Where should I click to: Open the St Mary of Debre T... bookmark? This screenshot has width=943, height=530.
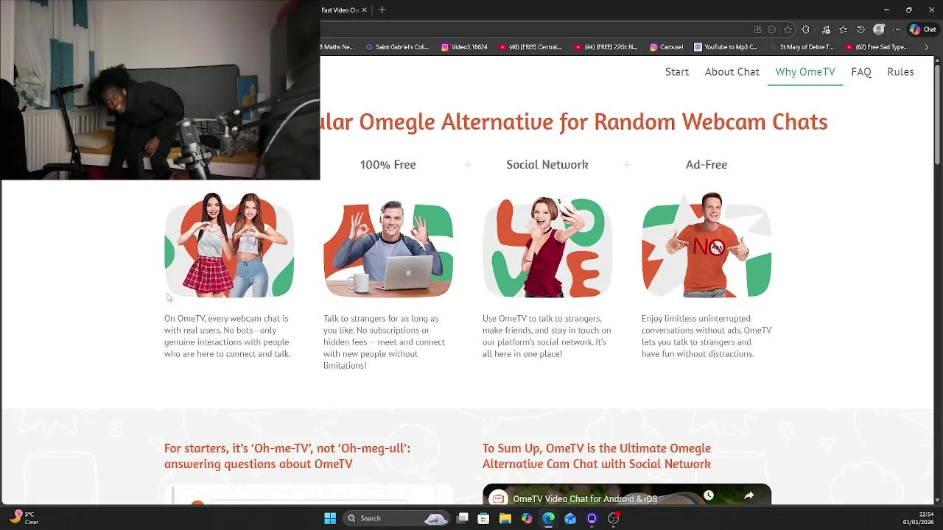[x=802, y=47]
